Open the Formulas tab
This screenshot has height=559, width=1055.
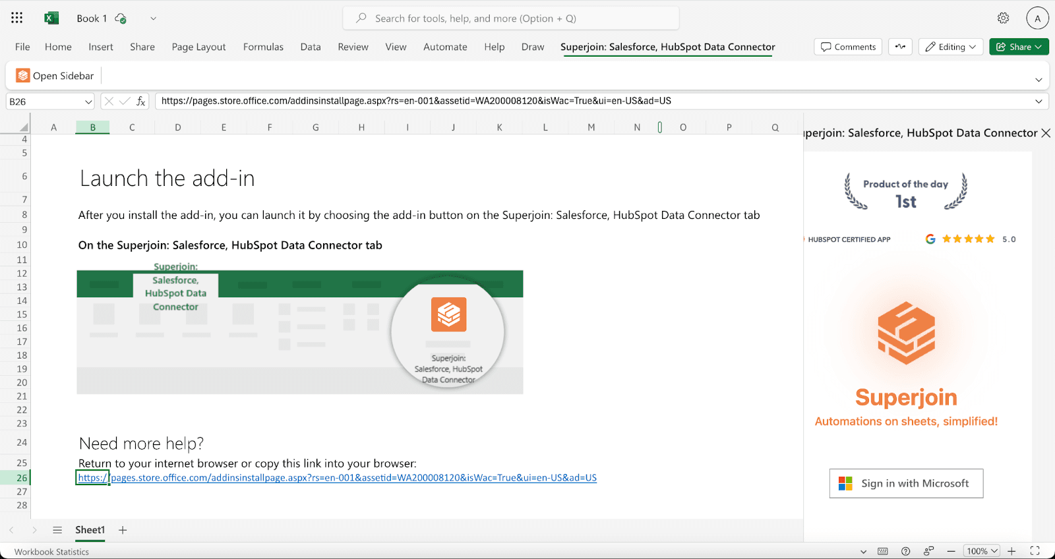(263, 47)
